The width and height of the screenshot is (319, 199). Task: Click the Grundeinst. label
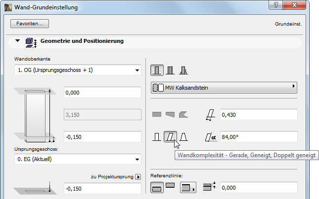(288, 24)
